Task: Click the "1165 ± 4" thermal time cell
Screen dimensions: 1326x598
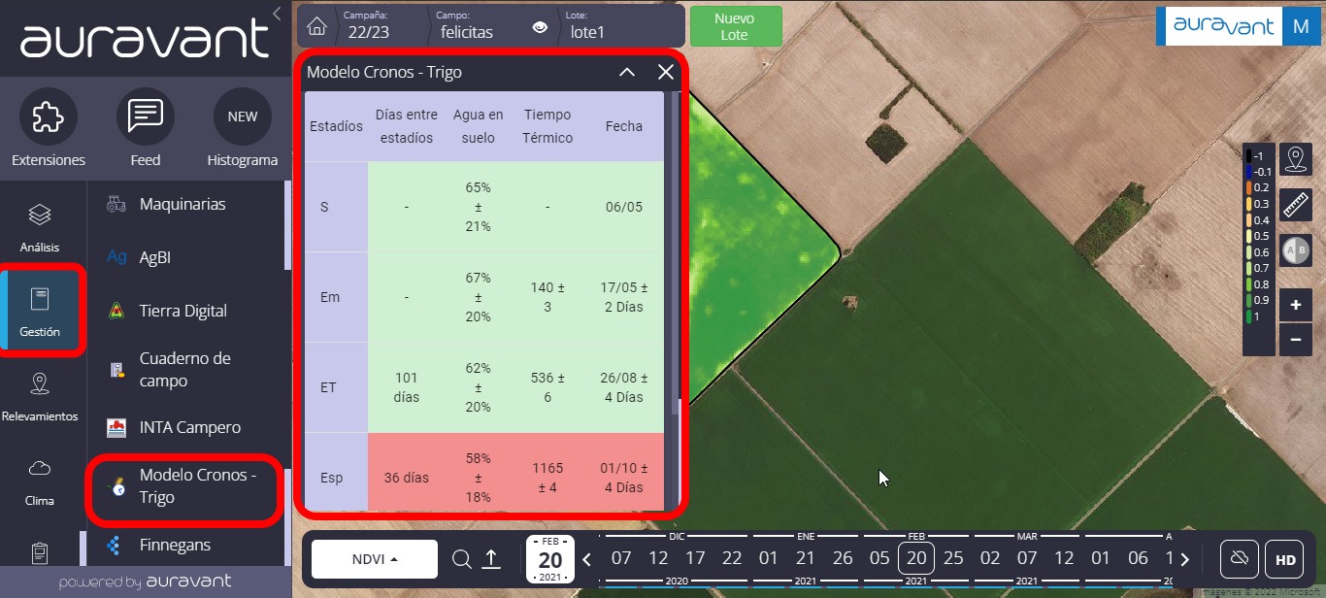Action: pyautogui.click(x=547, y=478)
